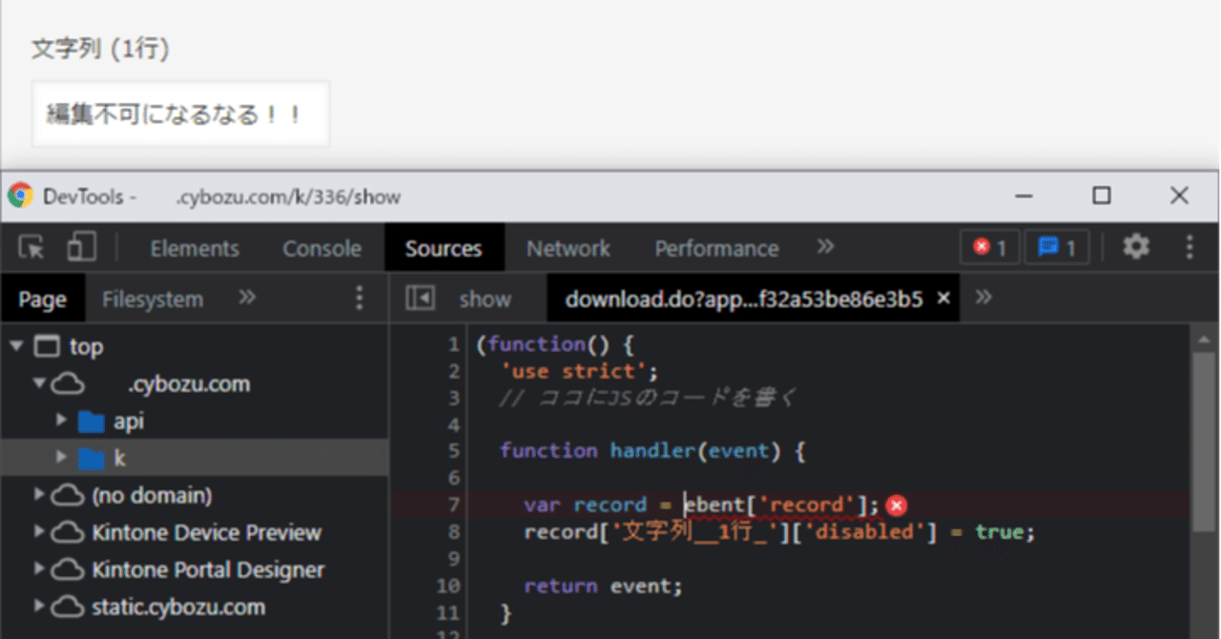The height and width of the screenshot is (639, 1221).
Task: Open the Network panel tab
Action: 569,248
